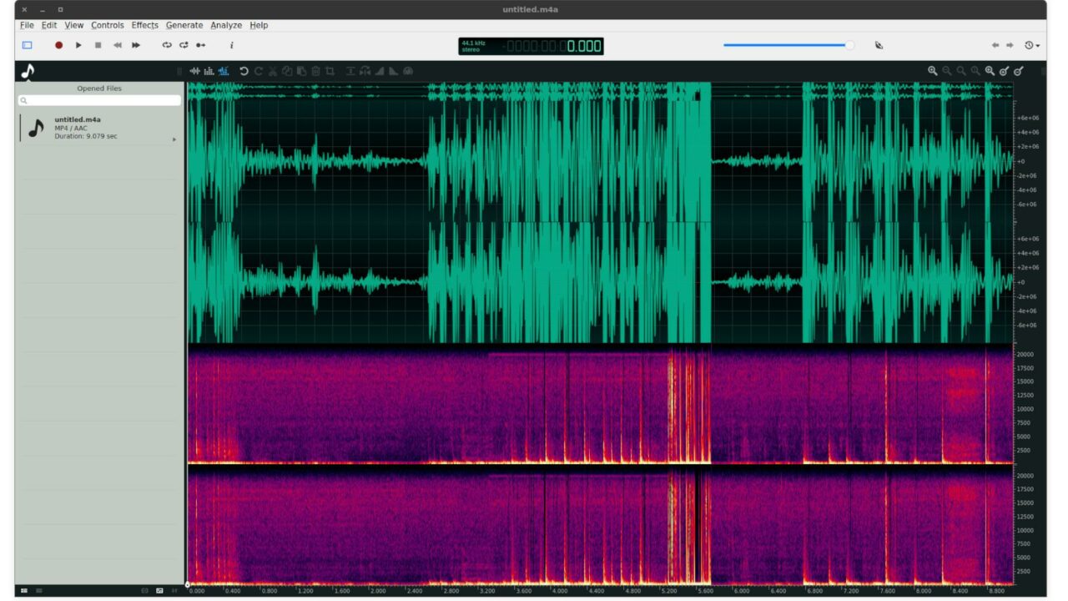Toggle loop playback mode
The height and width of the screenshot is (601, 1068).
click(x=166, y=46)
